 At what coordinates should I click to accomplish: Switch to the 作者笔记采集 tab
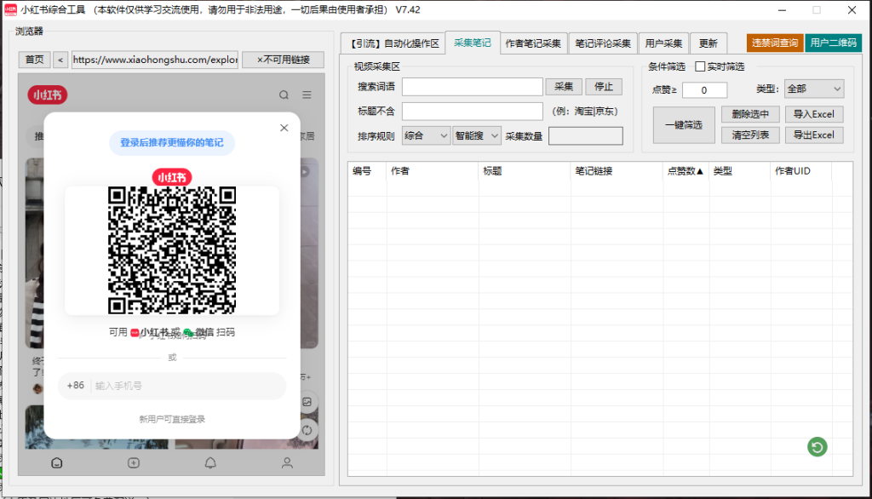point(533,43)
